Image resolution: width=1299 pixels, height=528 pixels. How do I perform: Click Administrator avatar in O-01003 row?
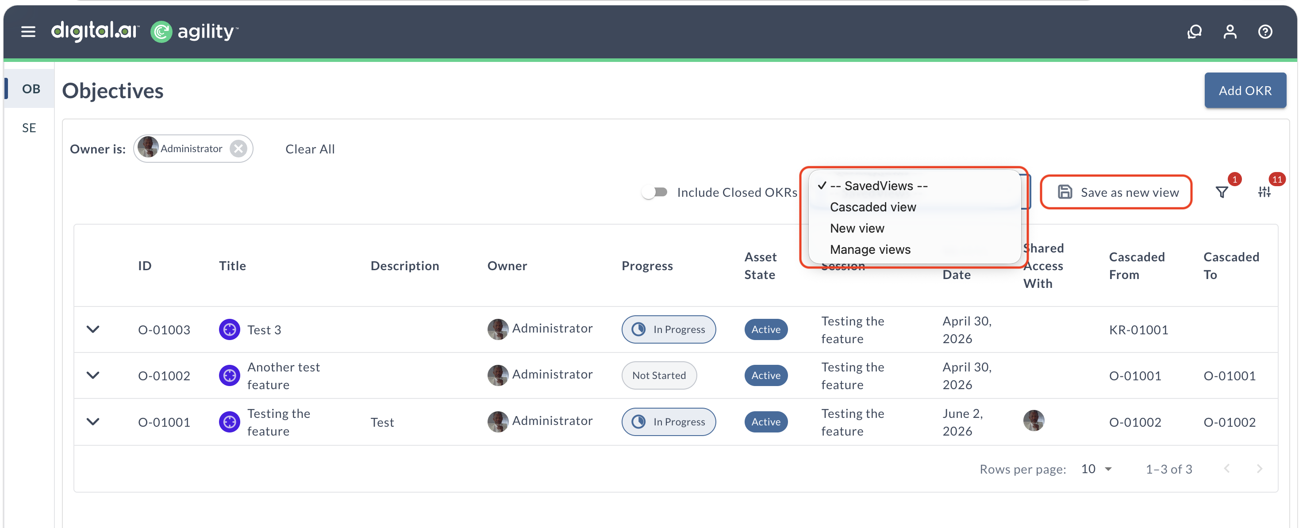tap(498, 329)
